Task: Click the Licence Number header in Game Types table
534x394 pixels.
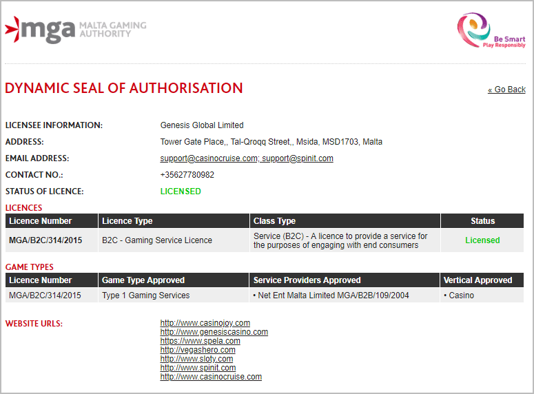Action: [x=52, y=280]
